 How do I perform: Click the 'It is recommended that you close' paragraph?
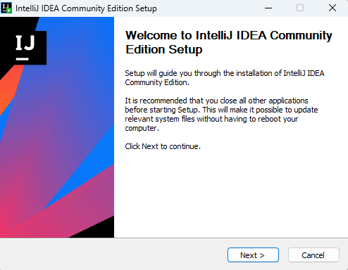[x=221, y=115]
